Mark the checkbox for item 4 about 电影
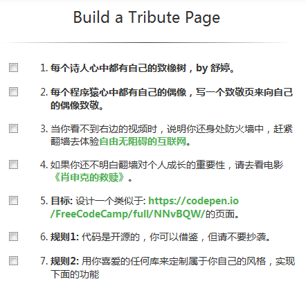This screenshot has width=306, height=286. 13,165
